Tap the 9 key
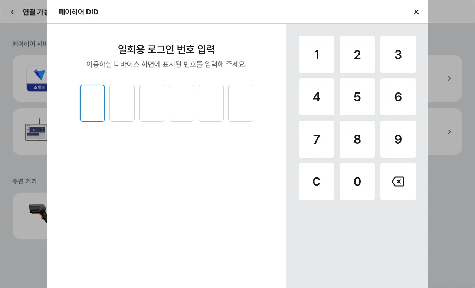475x288 pixels. point(398,139)
